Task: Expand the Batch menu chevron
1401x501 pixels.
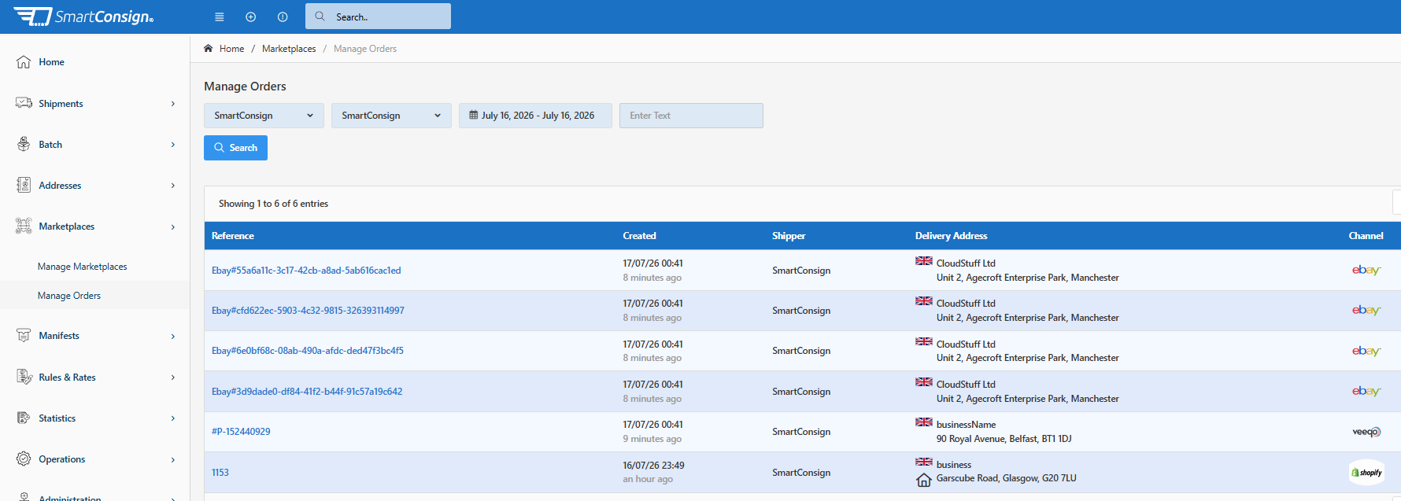Action: coord(173,144)
